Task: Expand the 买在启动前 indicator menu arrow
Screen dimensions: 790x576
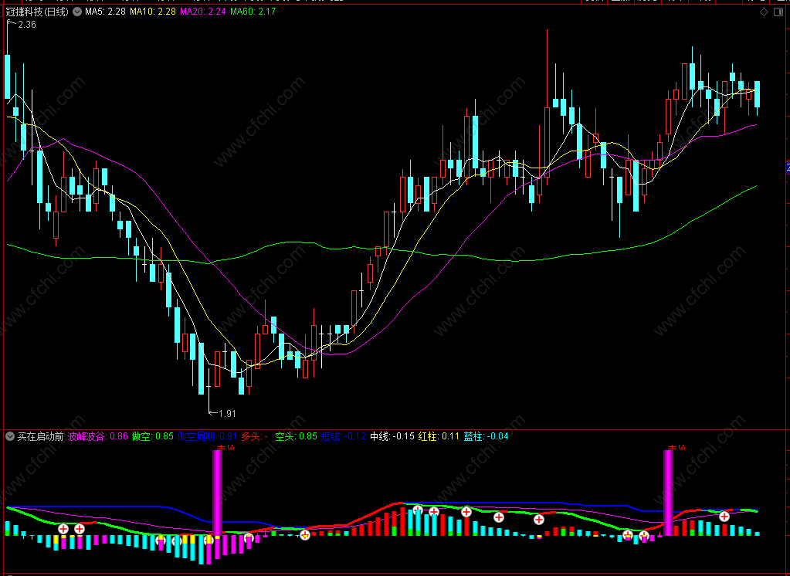Action: pos(10,436)
